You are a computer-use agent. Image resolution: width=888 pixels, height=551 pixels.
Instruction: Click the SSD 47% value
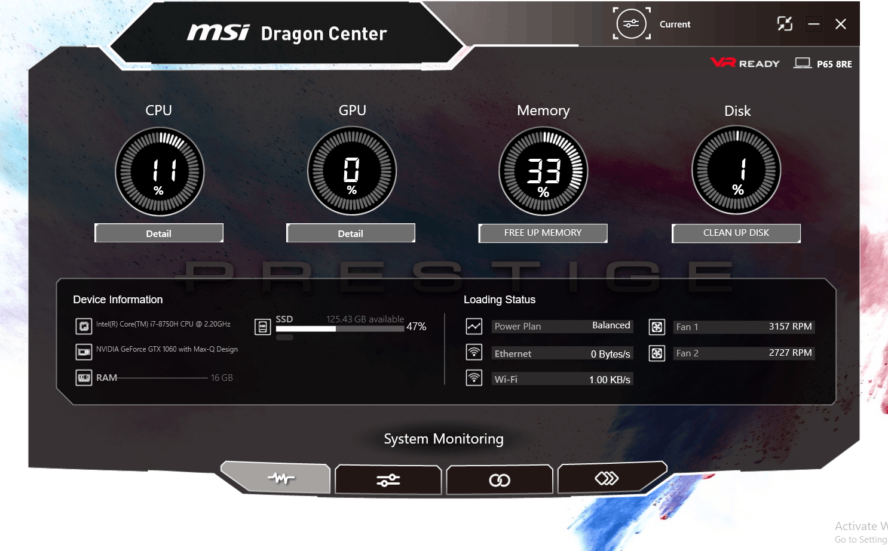(x=417, y=327)
